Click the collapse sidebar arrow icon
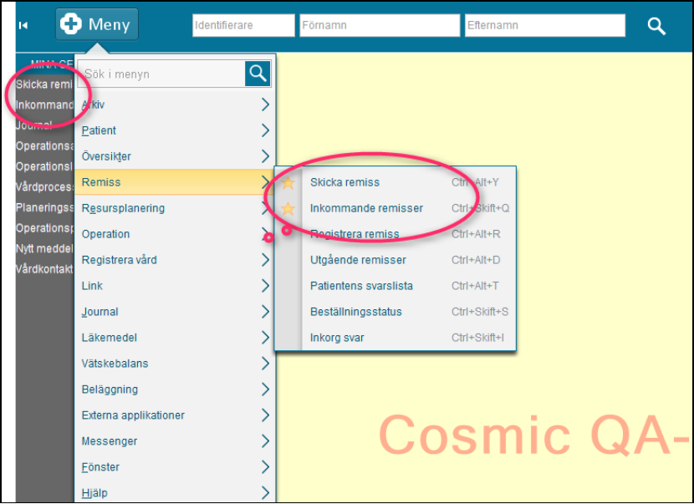 pyautogui.click(x=23, y=25)
